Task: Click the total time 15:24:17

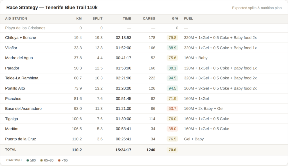Action: pos(123,150)
